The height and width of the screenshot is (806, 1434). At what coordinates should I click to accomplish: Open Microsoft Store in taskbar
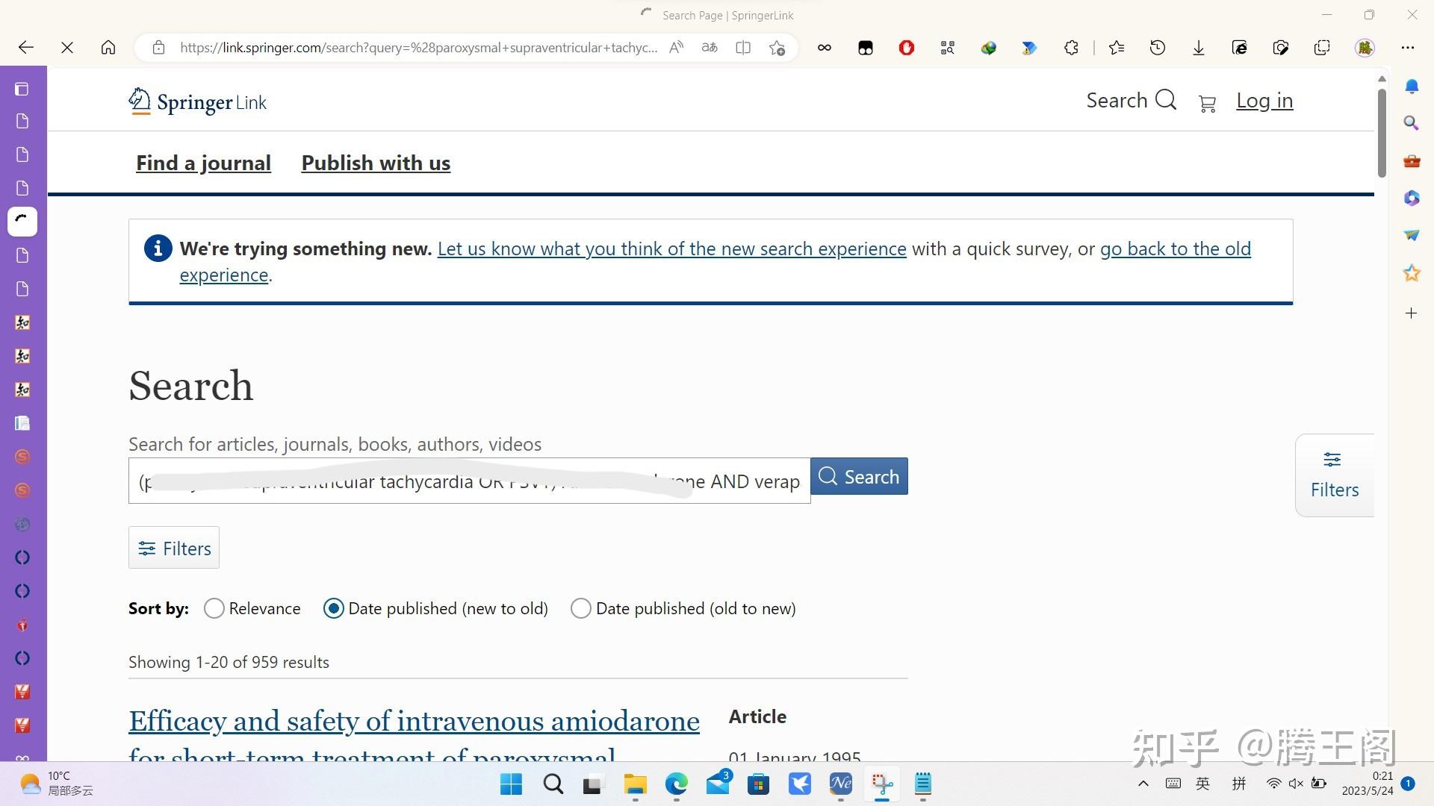759,784
